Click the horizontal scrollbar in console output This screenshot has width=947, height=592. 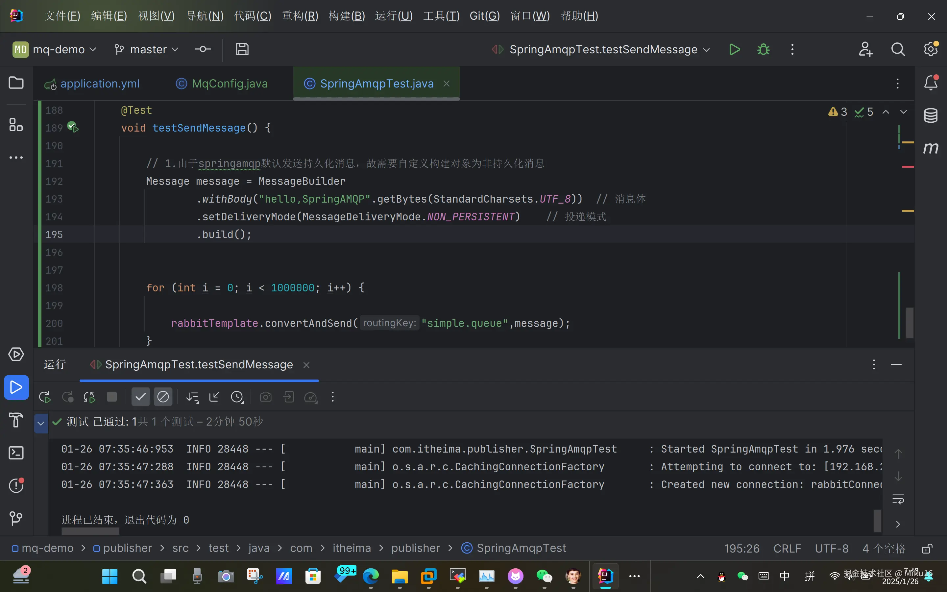click(x=90, y=531)
